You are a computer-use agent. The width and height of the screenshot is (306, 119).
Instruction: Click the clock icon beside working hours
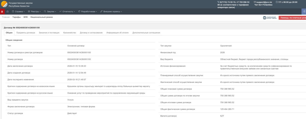click(x=277, y=2)
